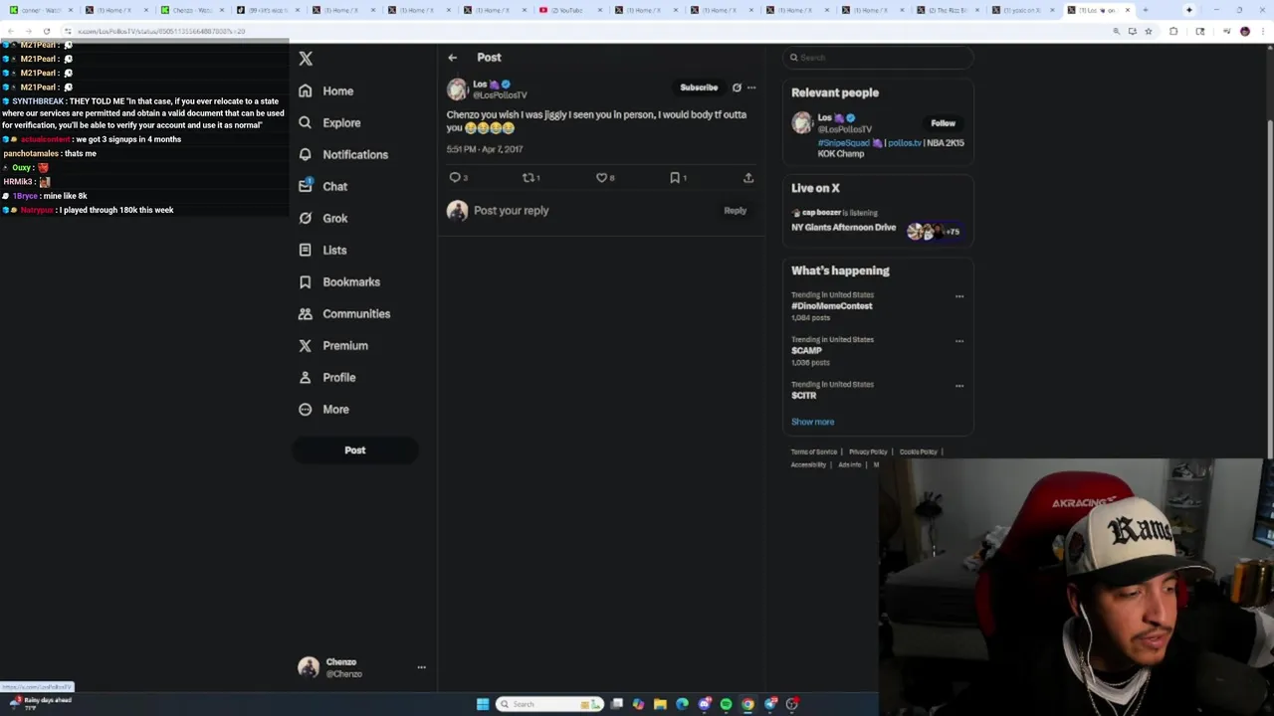
Task: Open Notifications from the sidebar
Action: pyautogui.click(x=343, y=154)
